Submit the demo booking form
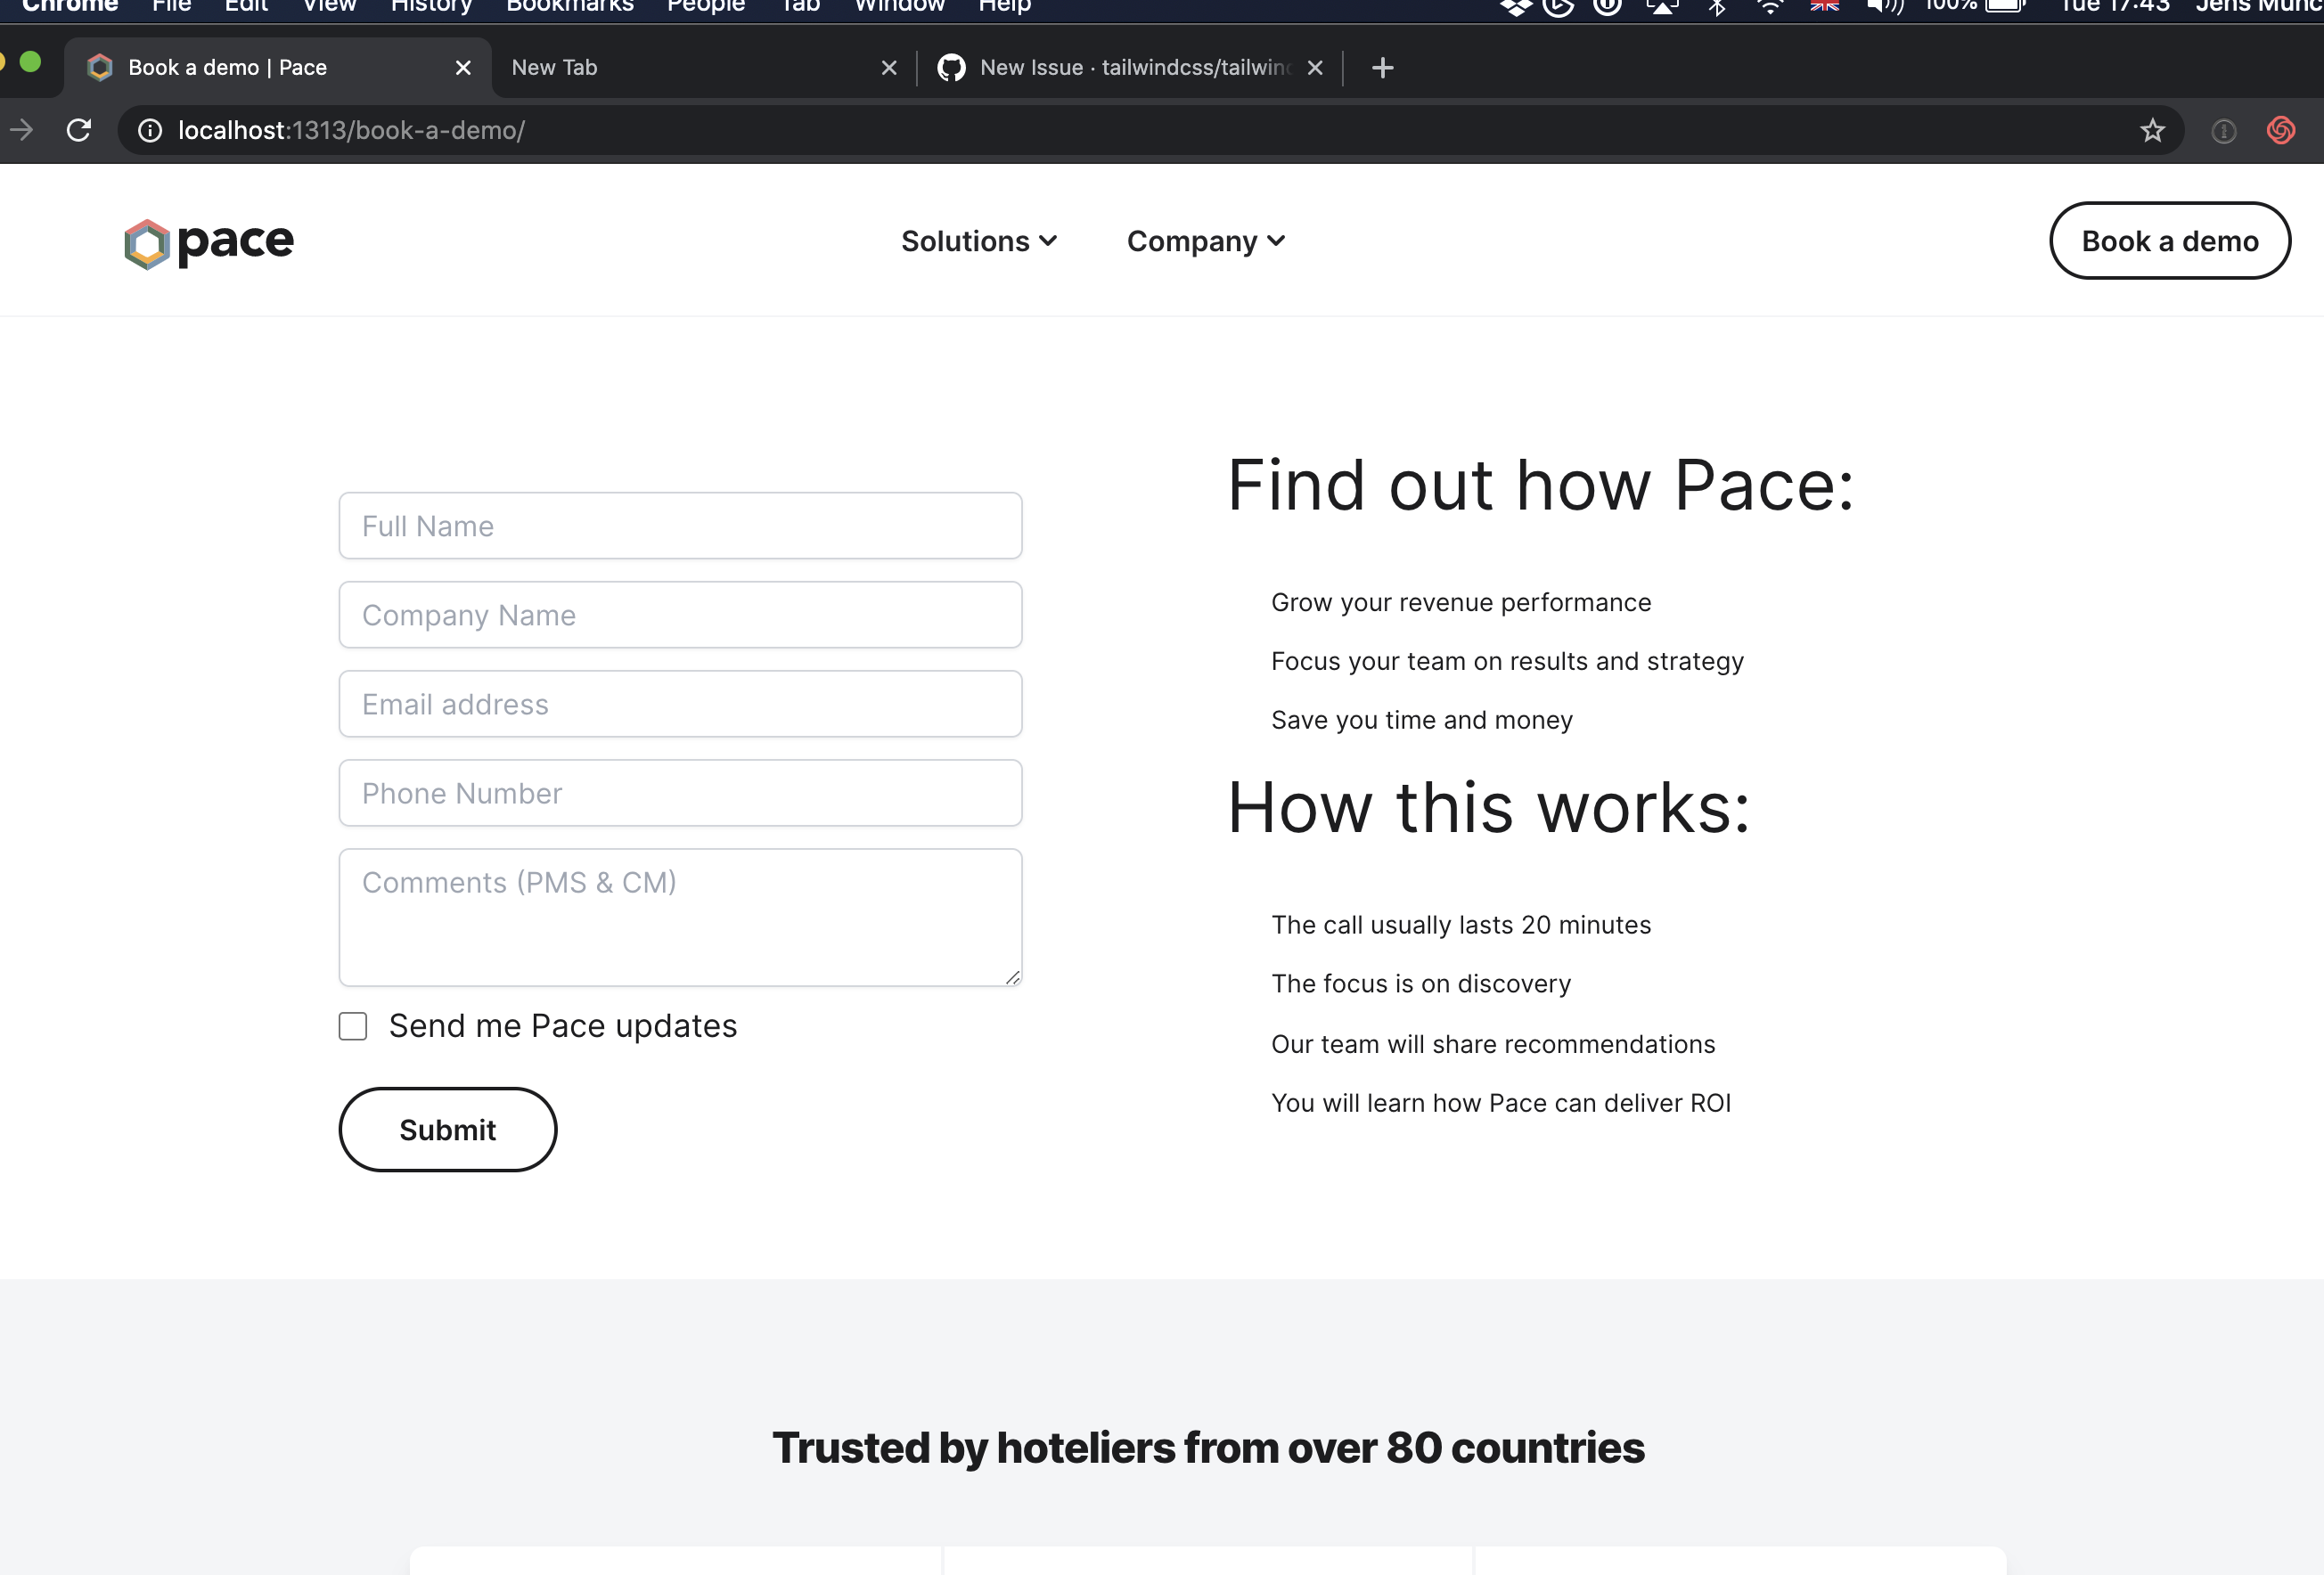2324x1575 pixels. (447, 1129)
